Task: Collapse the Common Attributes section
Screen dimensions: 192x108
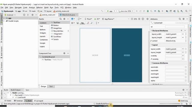Action: click(x=151, y=63)
